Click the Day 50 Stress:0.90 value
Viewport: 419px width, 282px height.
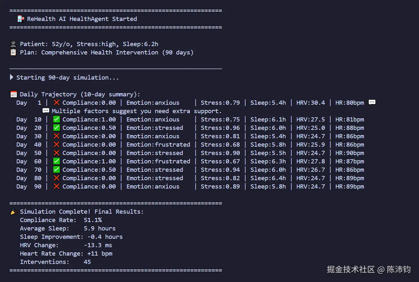tap(220, 153)
